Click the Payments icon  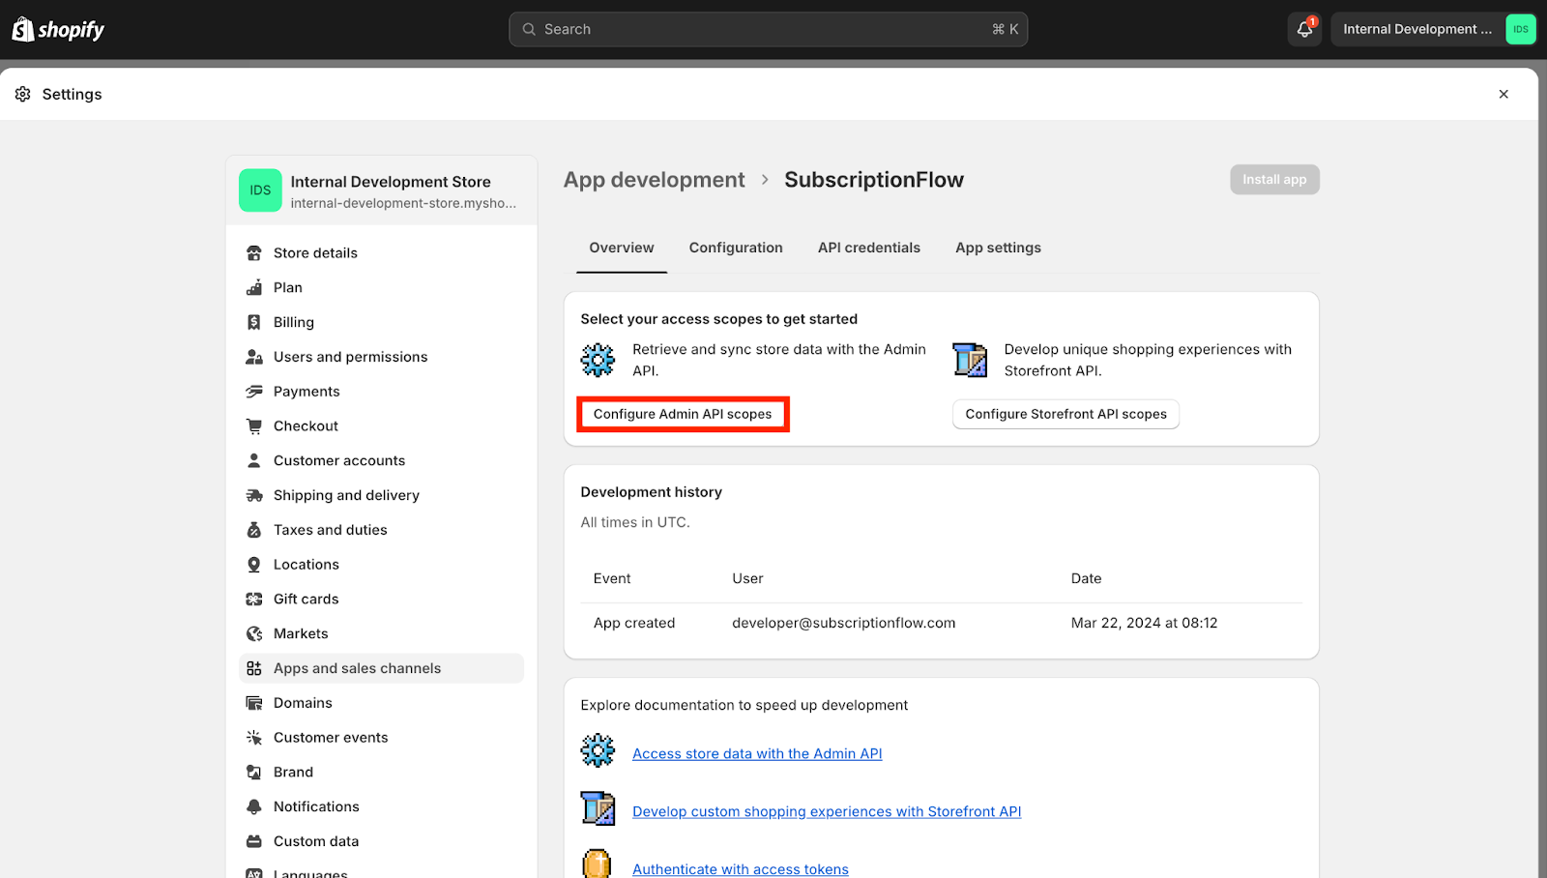point(254,392)
